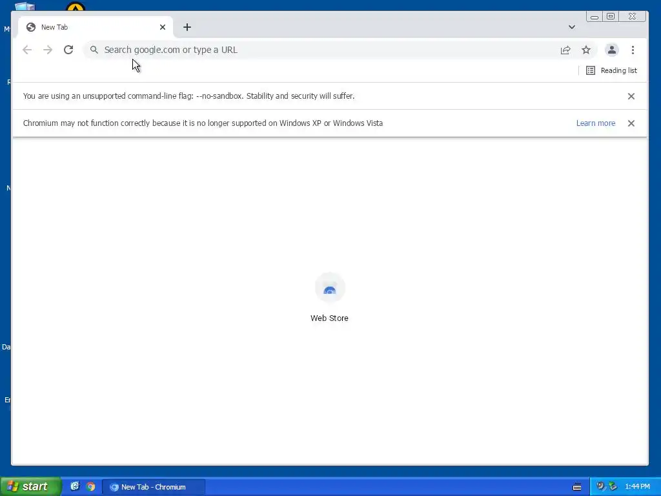The image size is (661, 496).
Task: Click the search magnifier icon in address bar
Action: [x=94, y=50]
